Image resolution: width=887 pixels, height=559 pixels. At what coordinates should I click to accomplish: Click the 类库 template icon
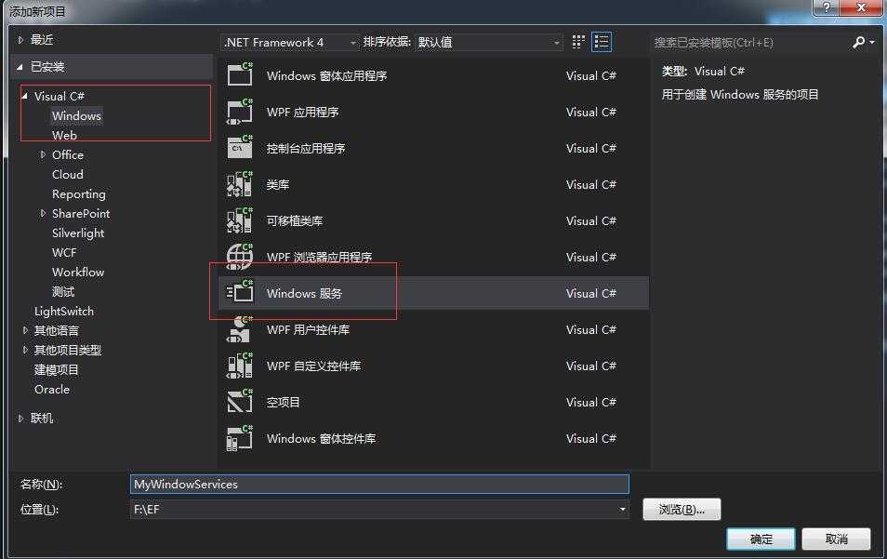[x=240, y=184]
